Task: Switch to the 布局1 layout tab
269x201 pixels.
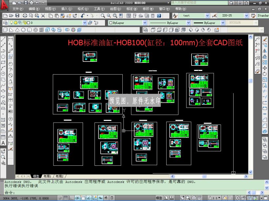Action: click(48, 176)
